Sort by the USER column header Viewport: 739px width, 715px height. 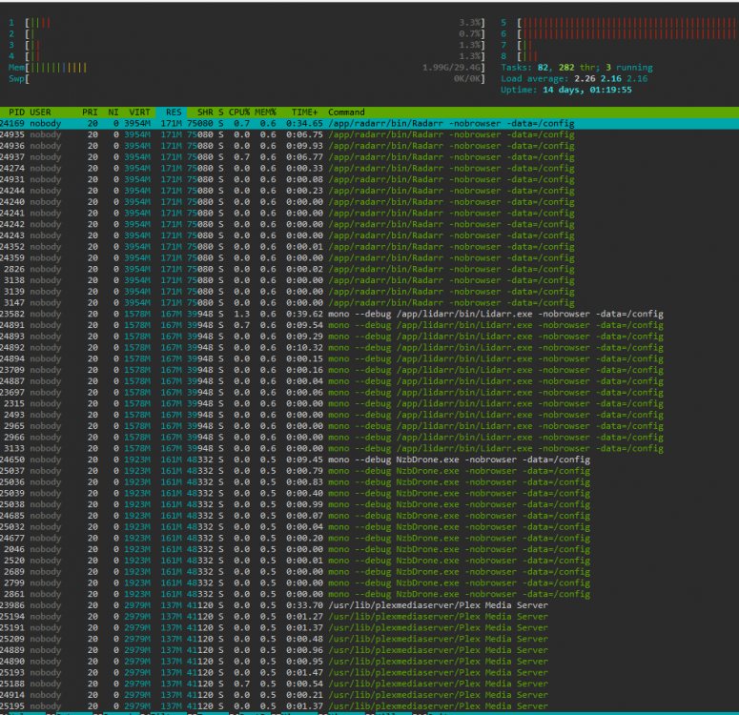click(40, 112)
